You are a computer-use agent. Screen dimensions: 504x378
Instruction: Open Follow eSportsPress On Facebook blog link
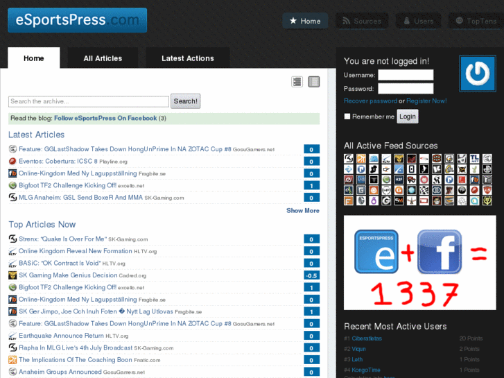[105, 118]
